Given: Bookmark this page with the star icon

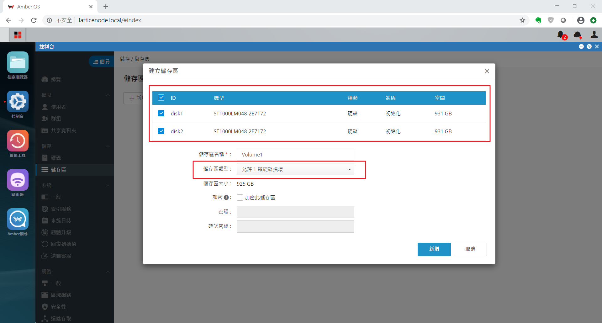Looking at the screenshot, I should [x=522, y=20].
